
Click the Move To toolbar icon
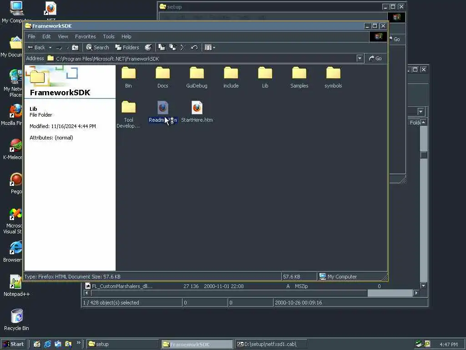(x=162, y=47)
